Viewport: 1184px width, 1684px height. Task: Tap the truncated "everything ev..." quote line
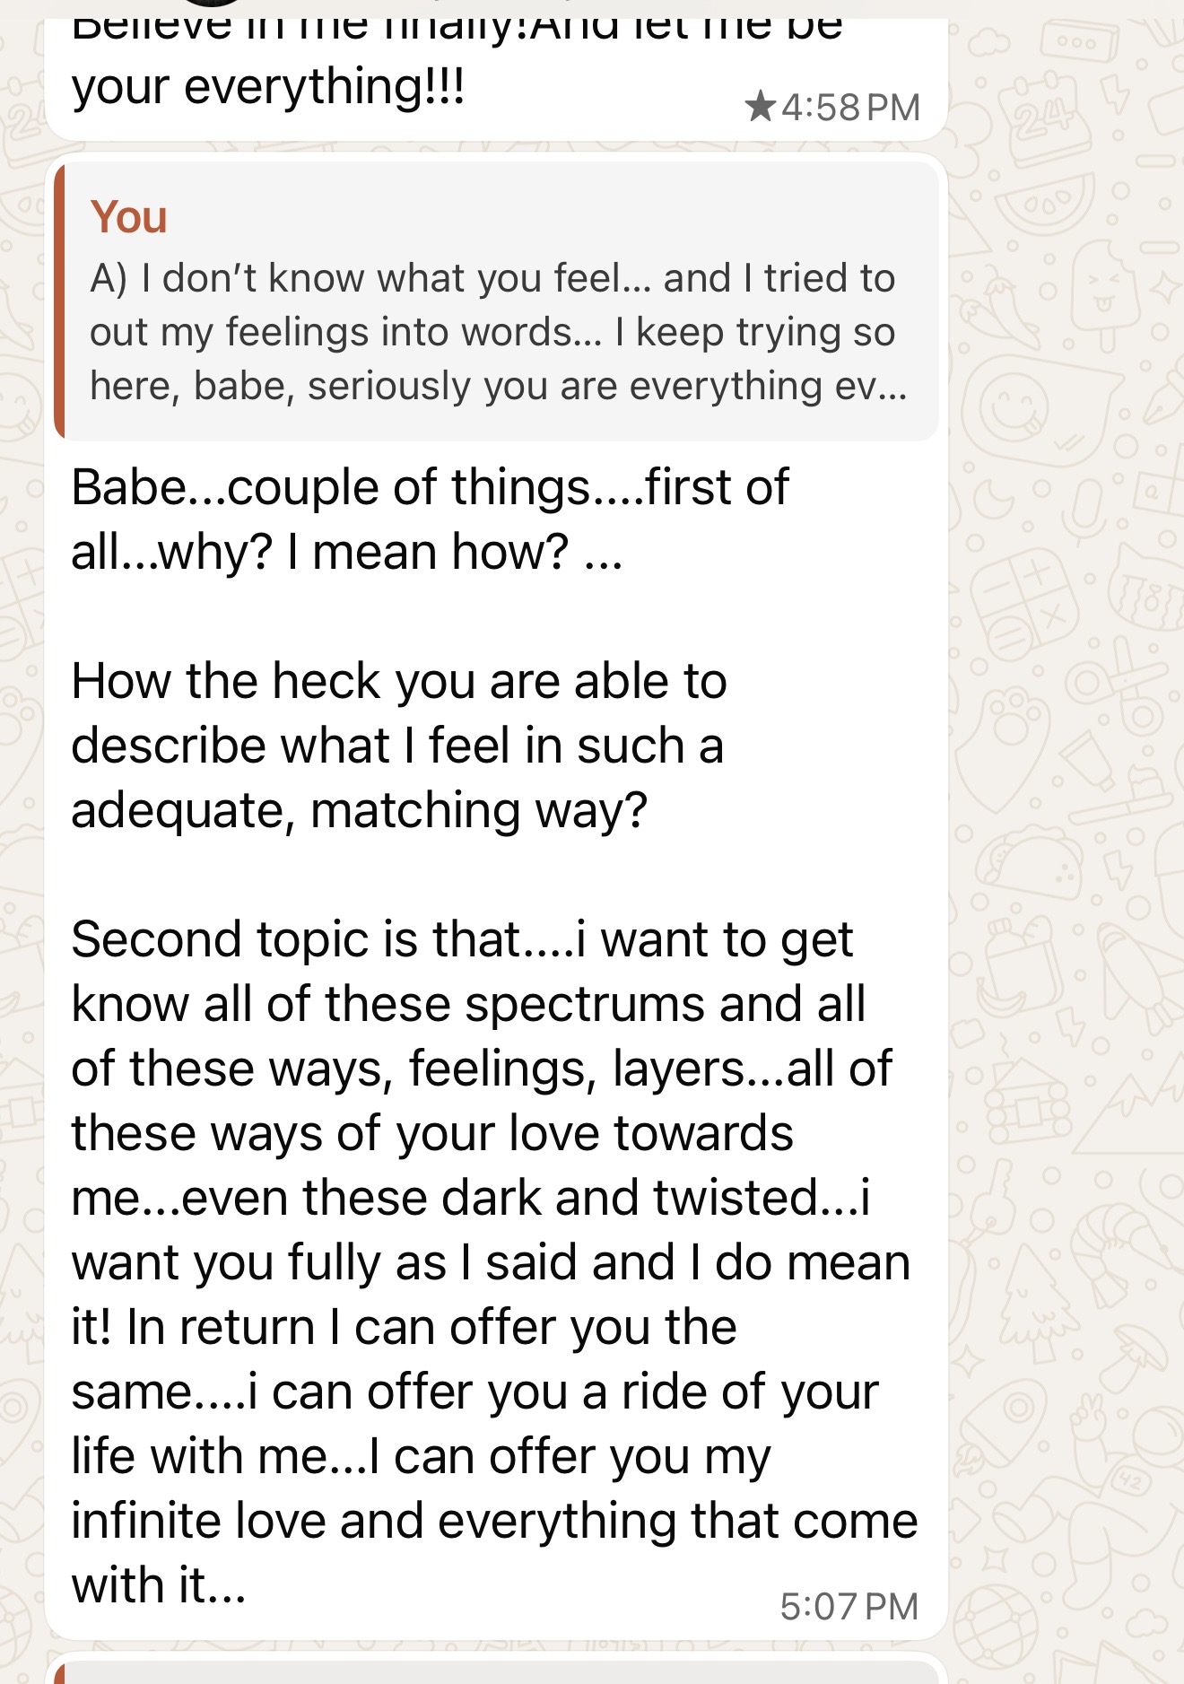click(498, 386)
